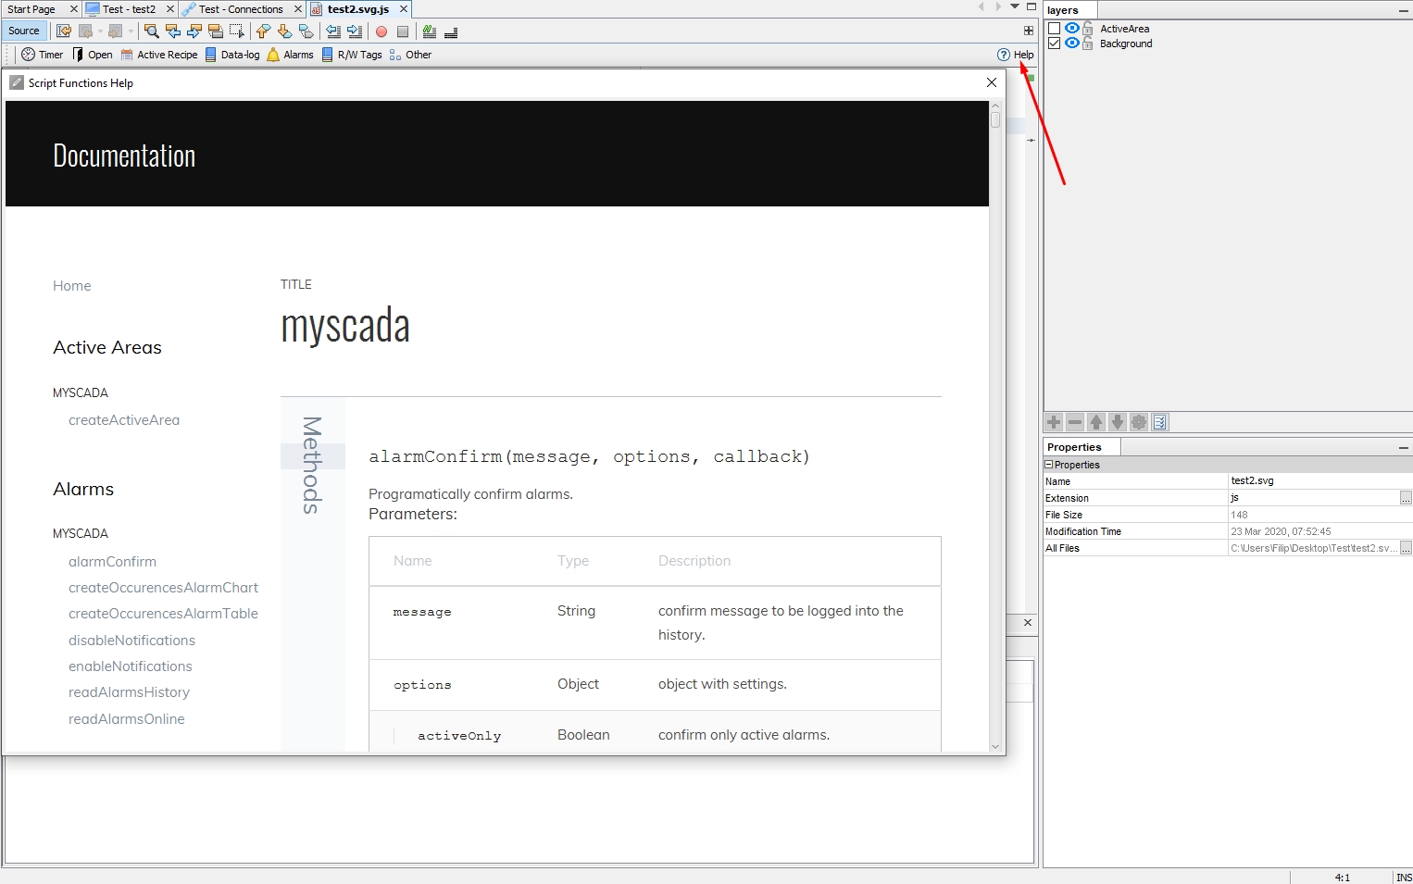Hide Background layer via eye icon
Viewport: 1413px width, 884px height.
1072,44
